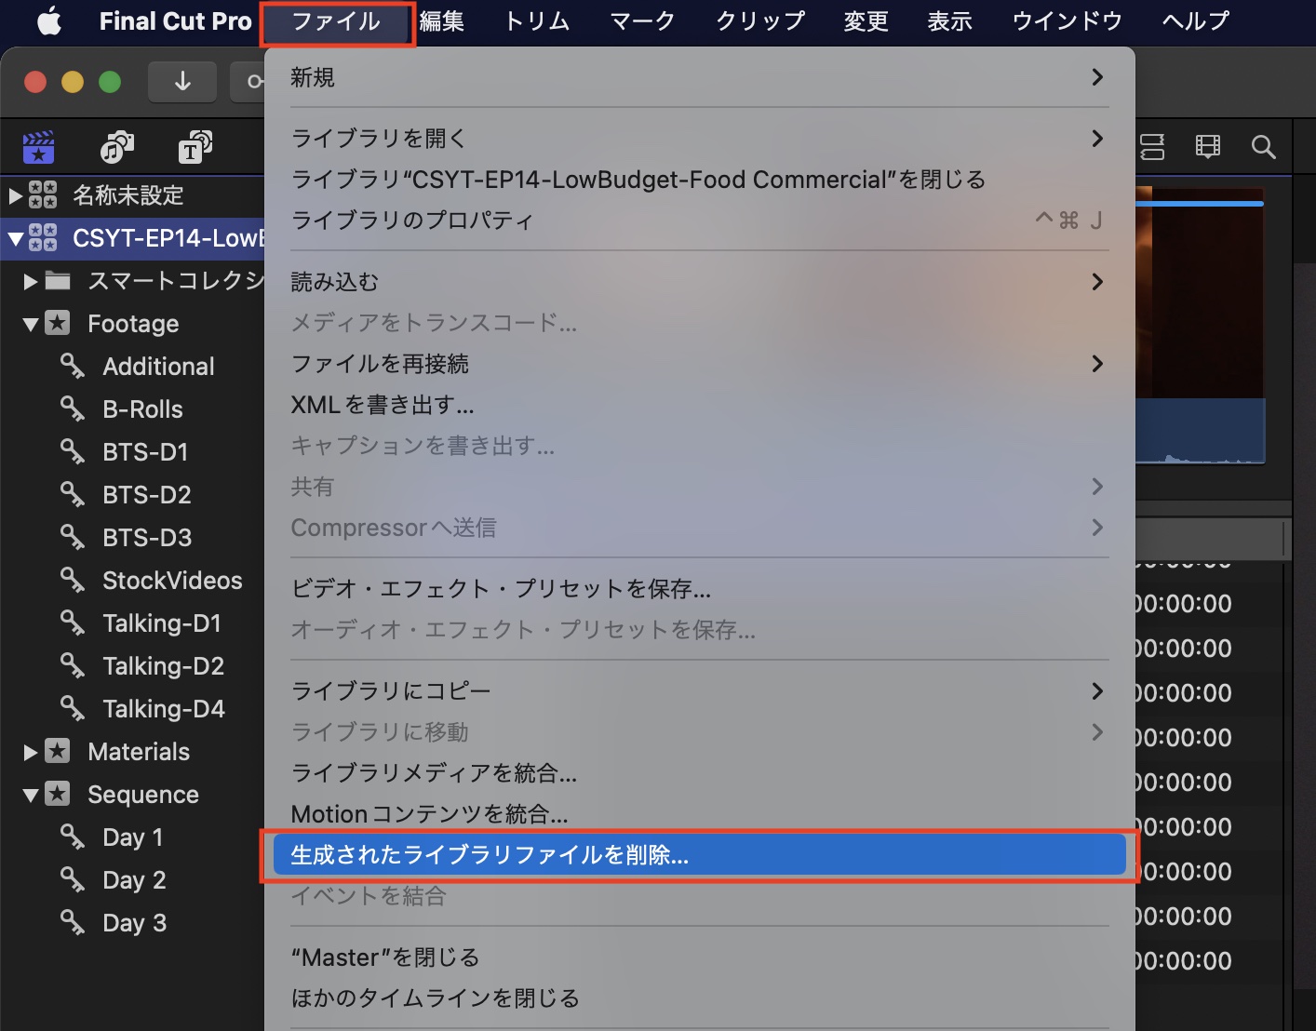The width and height of the screenshot is (1316, 1031).
Task: Choose 生成されたライブラリファイルを削除…
Action: click(x=700, y=855)
